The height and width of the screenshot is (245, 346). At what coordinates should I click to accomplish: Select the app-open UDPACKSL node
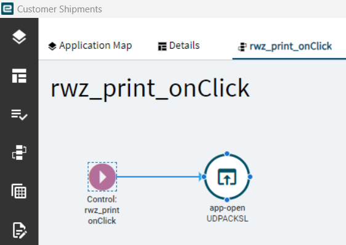coord(227,176)
